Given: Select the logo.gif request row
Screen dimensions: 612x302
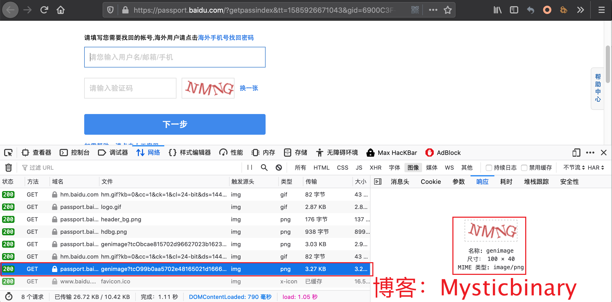Looking at the screenshot, I should click(x=185, y=207).
